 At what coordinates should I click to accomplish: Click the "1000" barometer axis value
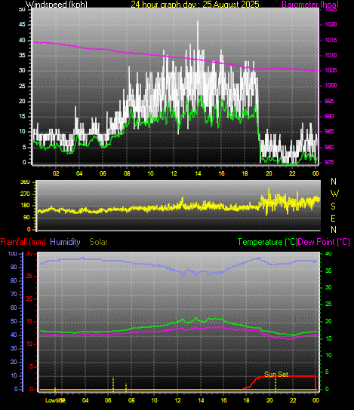pos(331,85)
